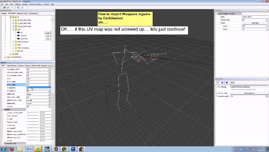Click the STOP folder icon
Image resolution: width=269 pixels, height=152 pixels.
tap(13, 54)
